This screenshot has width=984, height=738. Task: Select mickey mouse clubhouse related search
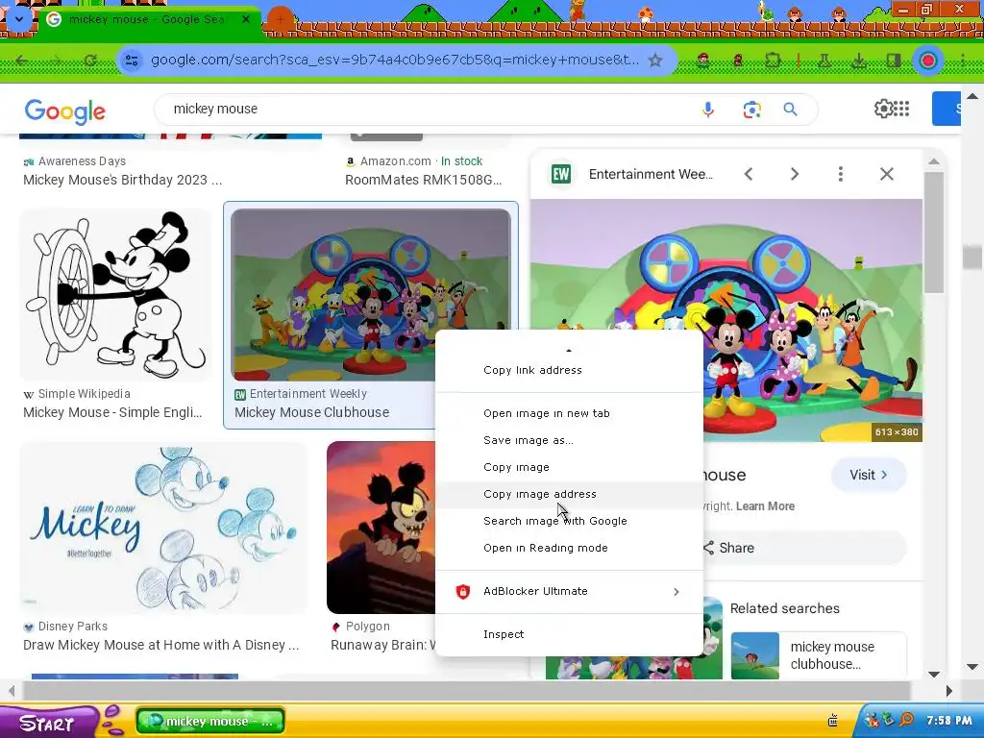pyautogui.click(x=819, y=655)
